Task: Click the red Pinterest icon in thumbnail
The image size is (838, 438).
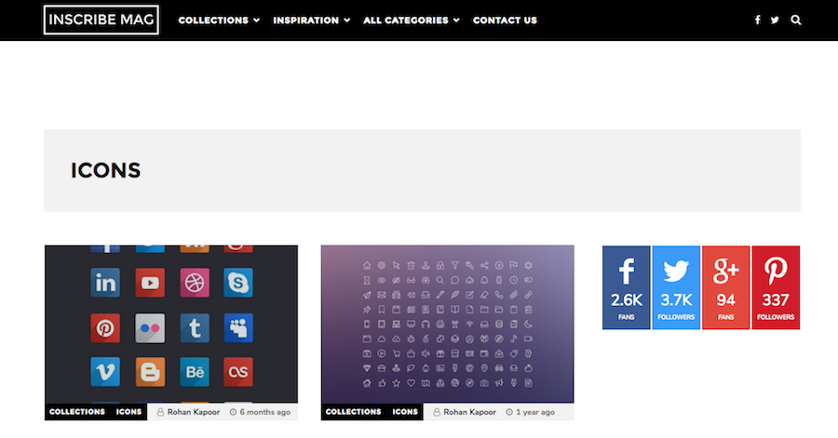Action: point(105,327)
